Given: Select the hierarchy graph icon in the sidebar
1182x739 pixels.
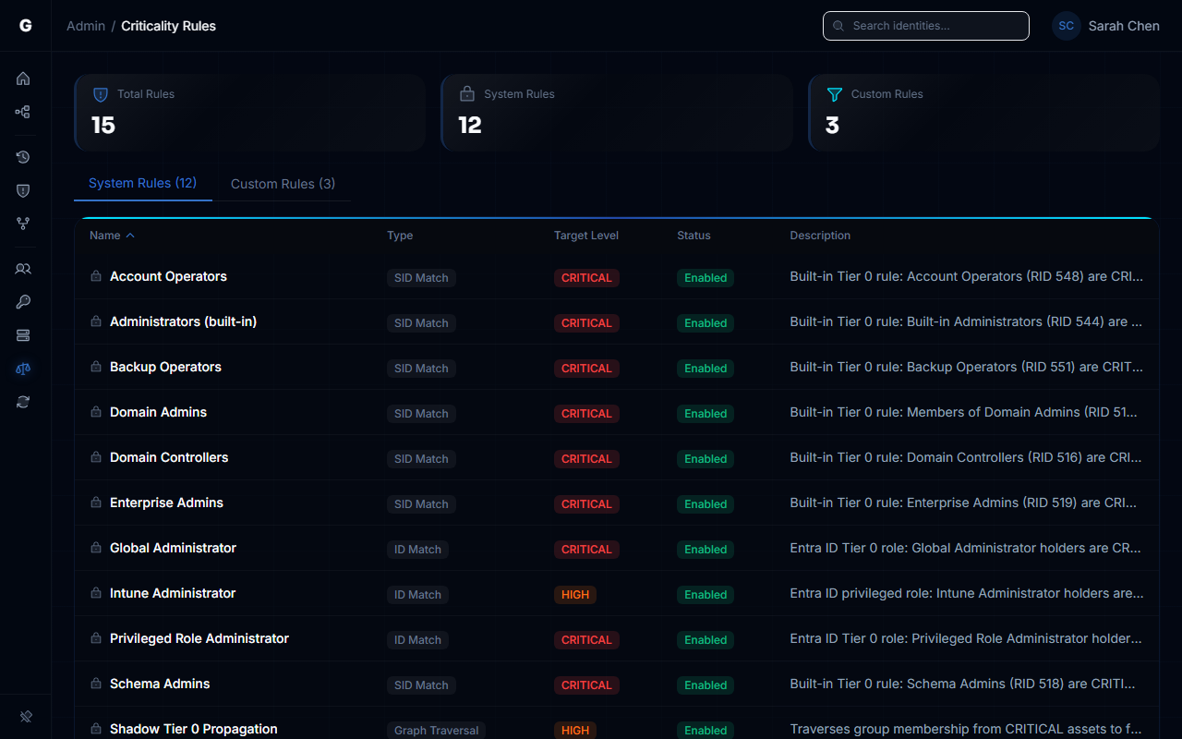Looking at the screenshot, I should click(23, 112).
